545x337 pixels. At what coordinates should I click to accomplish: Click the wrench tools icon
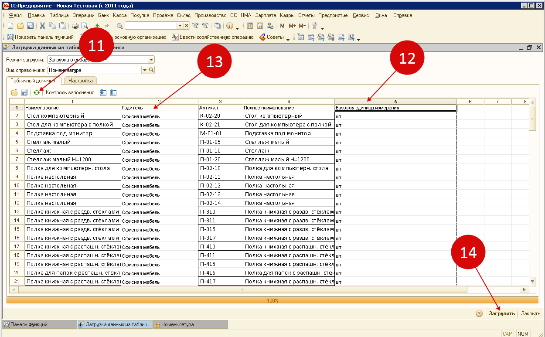(315, 26)
